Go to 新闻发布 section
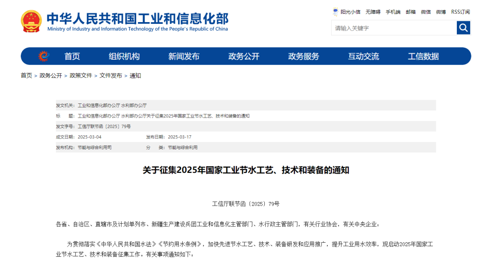479x263 pixels. tap(184, 56)
